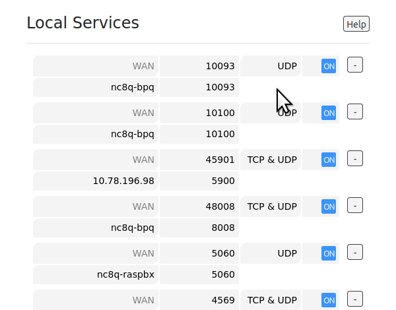This screenshot has width=396, height=310.
Task: Edit the 10.78.196.98 address field
Action: (96, 181)
